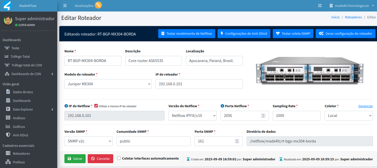The width and height of the screenshot is (377, 168).
Task: Go to Roteadores in sidebar menu
Action: coord(21,154)
